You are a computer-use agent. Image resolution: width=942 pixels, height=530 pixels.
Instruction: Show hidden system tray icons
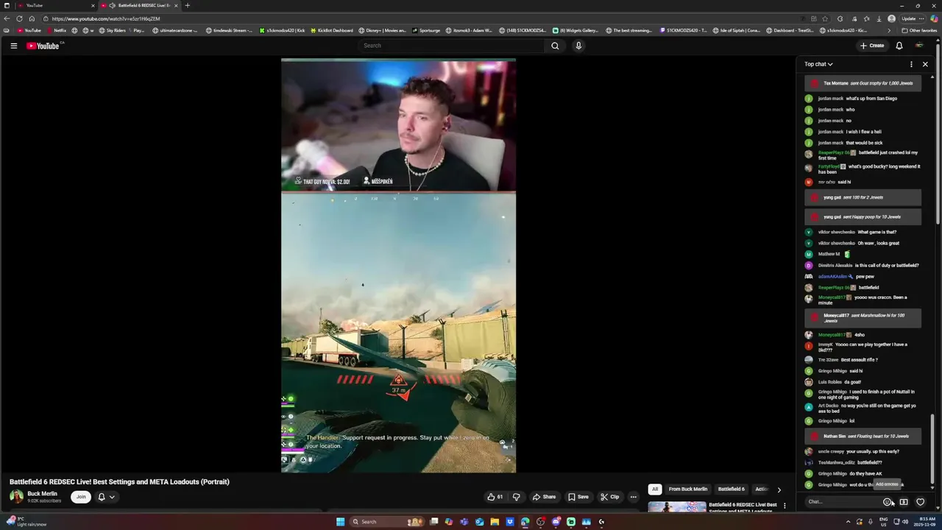click(x=848, y=522)
